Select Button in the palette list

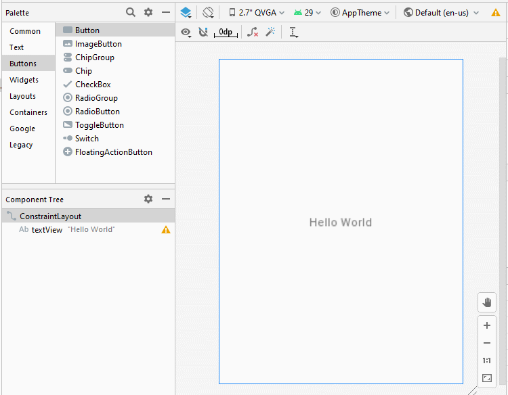pos(115,30)
